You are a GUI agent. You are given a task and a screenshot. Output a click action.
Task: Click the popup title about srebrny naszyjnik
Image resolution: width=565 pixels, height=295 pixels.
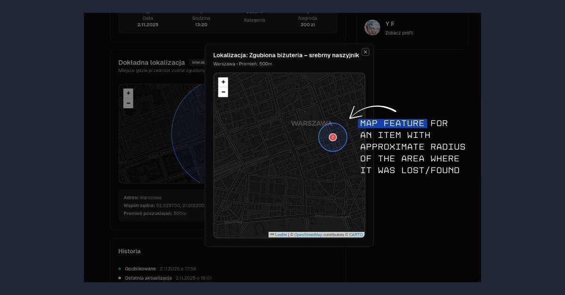click(x=286, y=55)
